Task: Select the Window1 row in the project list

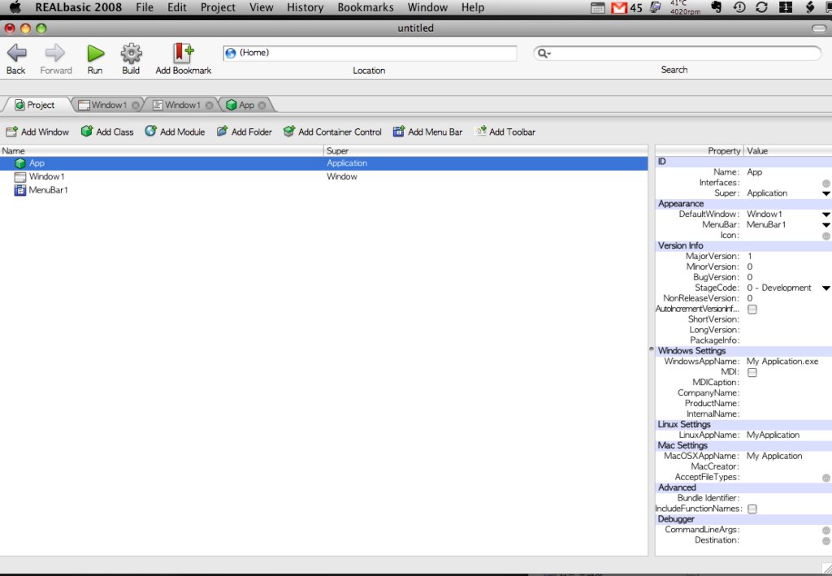Action: 323,176
